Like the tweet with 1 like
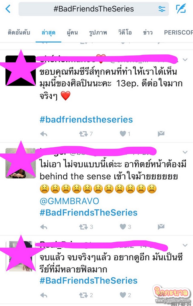 (123, 134)
